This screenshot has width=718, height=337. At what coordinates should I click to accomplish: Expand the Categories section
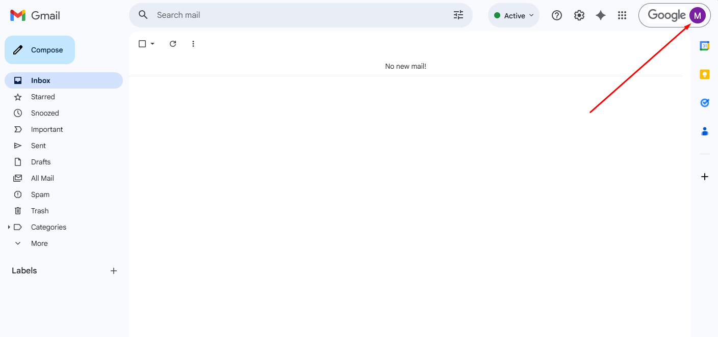tap(9, 227)
